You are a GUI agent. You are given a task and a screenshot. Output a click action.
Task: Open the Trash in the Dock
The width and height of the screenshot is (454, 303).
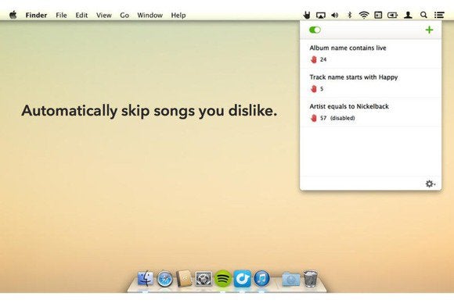click(x=310, y=279)
